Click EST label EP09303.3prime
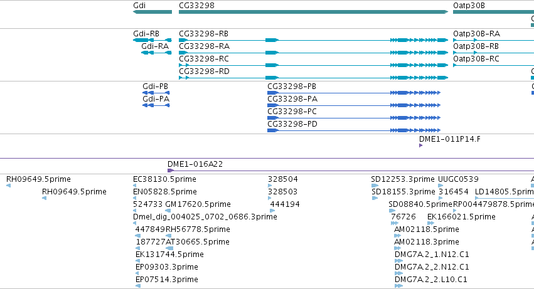Viewport: 534px width, 289px height. [x=167, y=267]
